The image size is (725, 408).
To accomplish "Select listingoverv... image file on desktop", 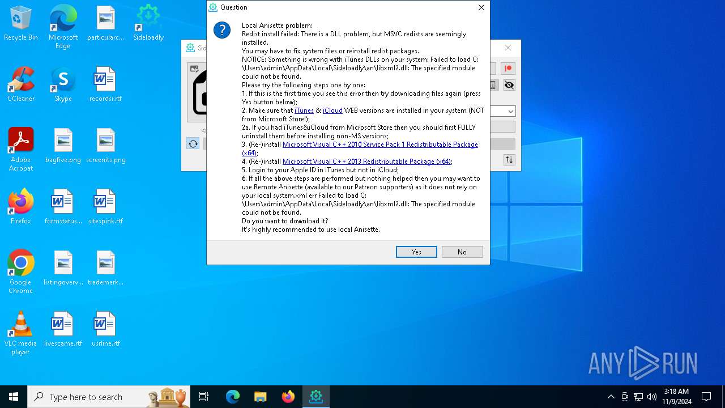I will pos(63,268).
